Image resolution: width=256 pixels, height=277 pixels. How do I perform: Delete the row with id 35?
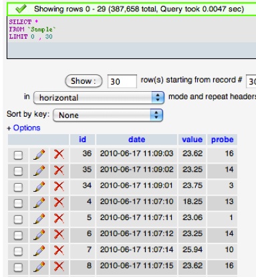pos(59,170)
